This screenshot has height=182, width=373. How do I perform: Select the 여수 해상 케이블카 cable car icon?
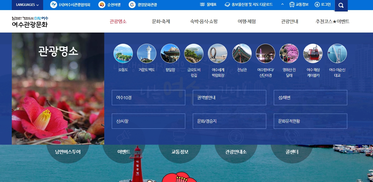click(x=313, y=53)
